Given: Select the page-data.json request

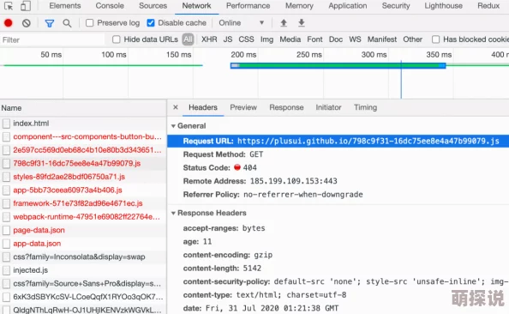Looking at the screenshot, I should click(x=83, y=230).
